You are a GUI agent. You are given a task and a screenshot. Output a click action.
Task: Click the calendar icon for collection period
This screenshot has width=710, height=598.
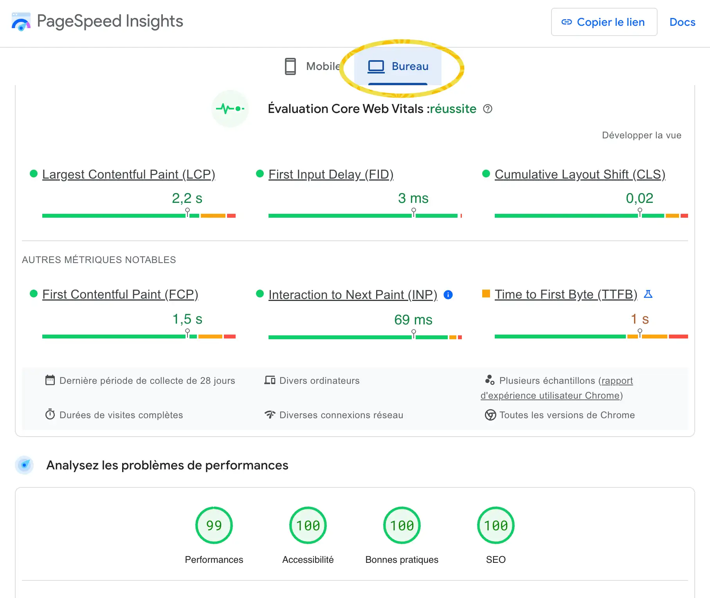(x=50, y=380)
